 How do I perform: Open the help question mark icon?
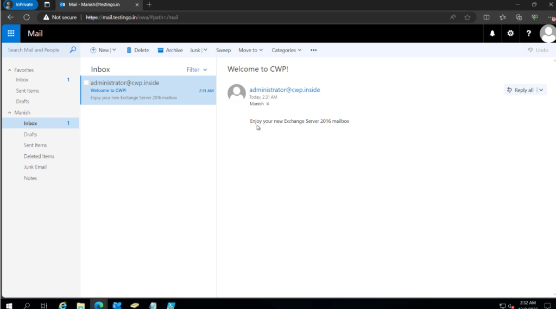click(x=529, y=33)
